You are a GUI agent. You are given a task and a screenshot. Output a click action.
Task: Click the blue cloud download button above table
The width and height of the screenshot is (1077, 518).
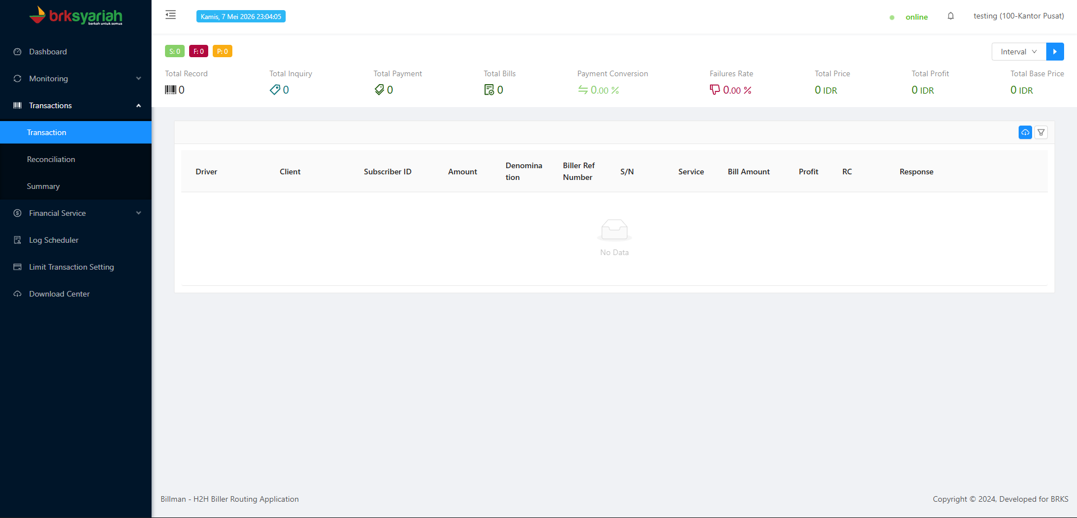(1025, 132)
